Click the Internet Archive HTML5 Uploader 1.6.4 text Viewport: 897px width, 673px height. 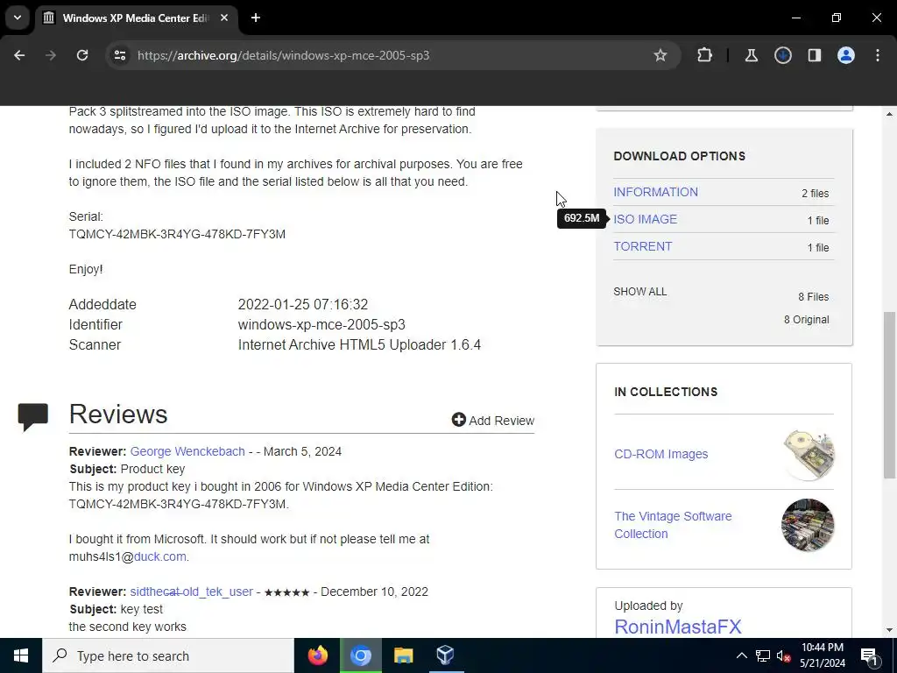pyautogui.click(x=359, y=345)
